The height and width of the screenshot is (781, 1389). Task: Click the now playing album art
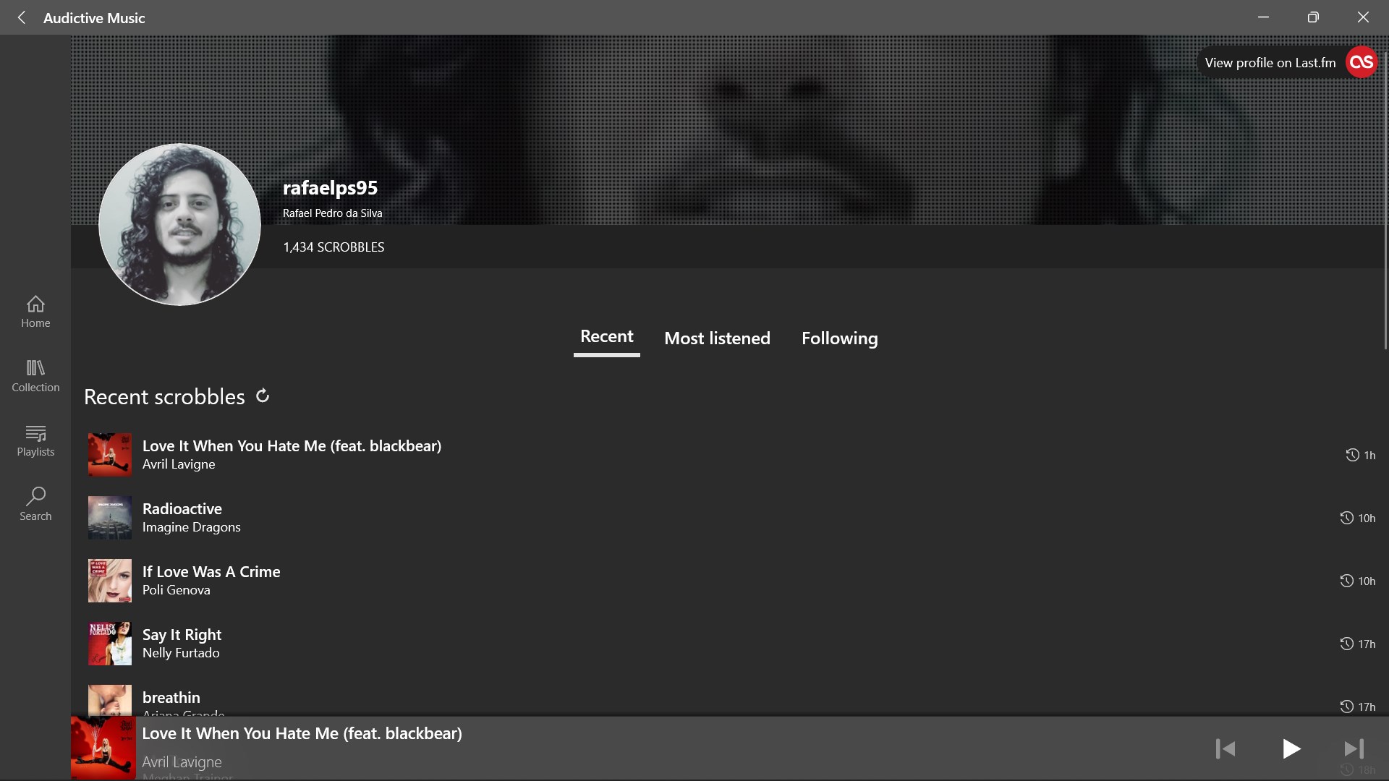[x=103, y=748]
